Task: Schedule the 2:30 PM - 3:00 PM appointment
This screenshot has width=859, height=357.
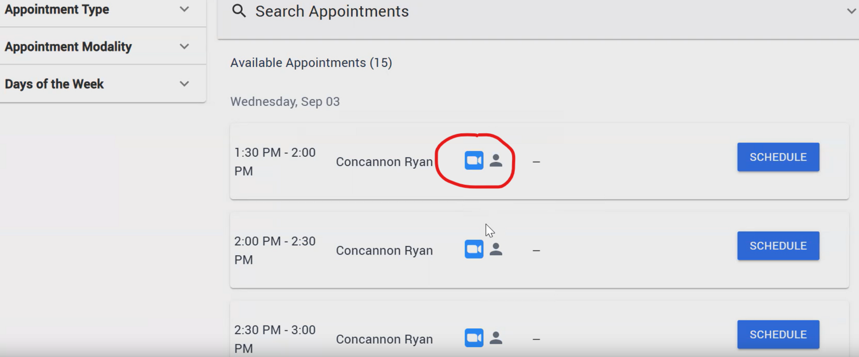Action: pyautogui.click(x=778, y=335)
